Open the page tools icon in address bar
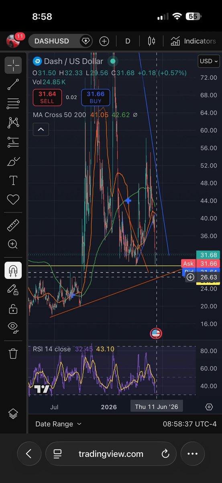 pyautogui.click(x=58, y=454)
